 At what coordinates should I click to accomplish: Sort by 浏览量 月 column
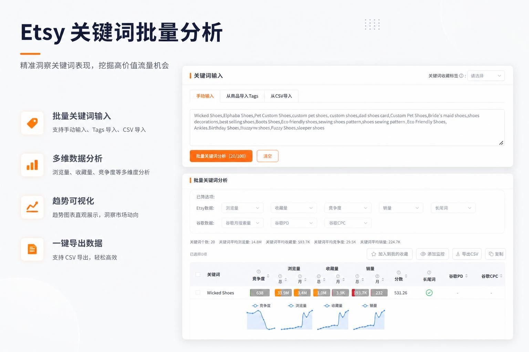coord(305,279)
